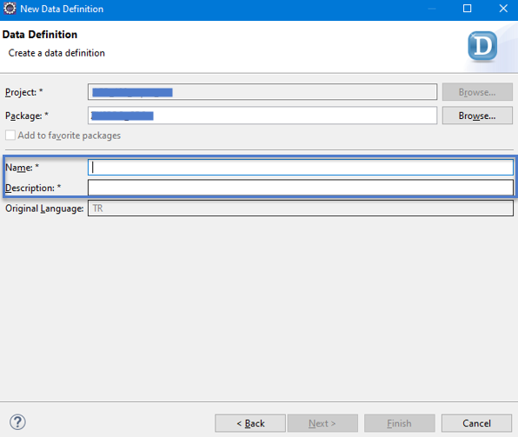Go Back to the previous wizard page
Screen dimensions: 518x437
[250, 423]
